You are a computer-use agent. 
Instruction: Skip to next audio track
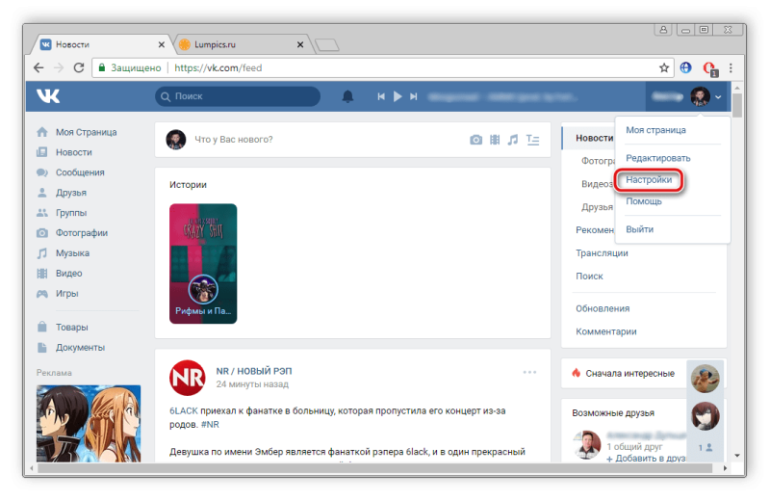click(x=414, y=96)
